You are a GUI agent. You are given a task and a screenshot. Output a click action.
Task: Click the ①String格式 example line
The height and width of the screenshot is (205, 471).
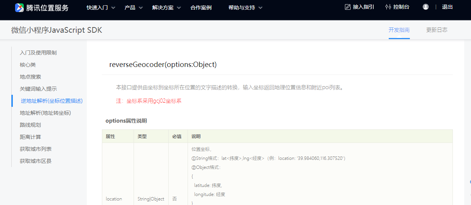[x=268, y=158]
